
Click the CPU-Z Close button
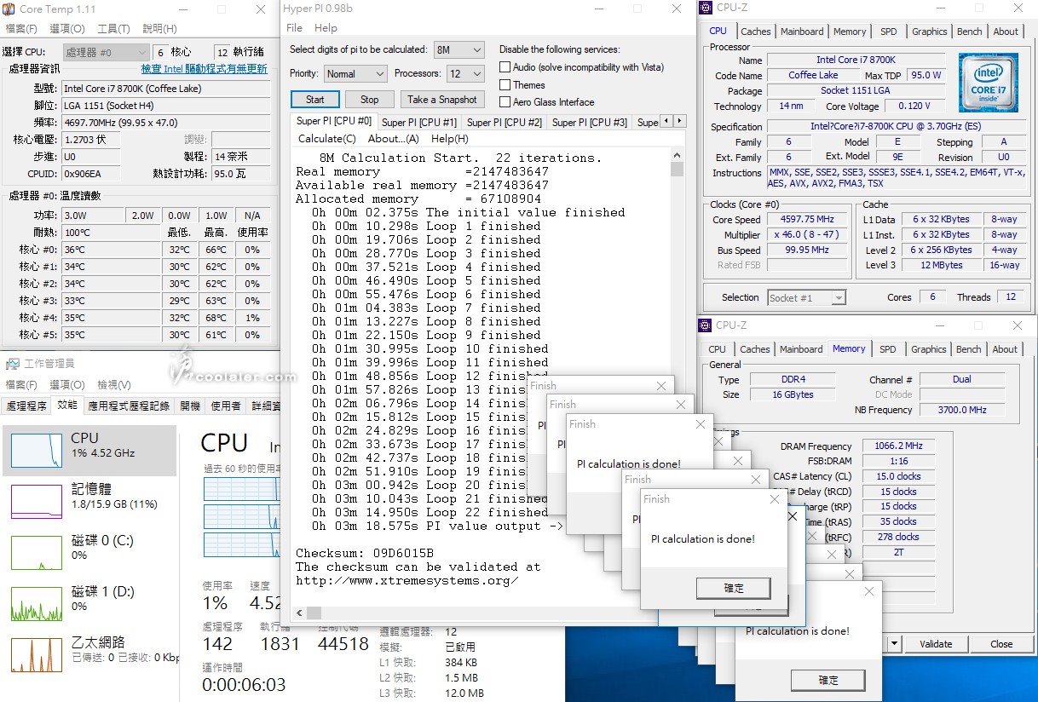[1001, 644]
